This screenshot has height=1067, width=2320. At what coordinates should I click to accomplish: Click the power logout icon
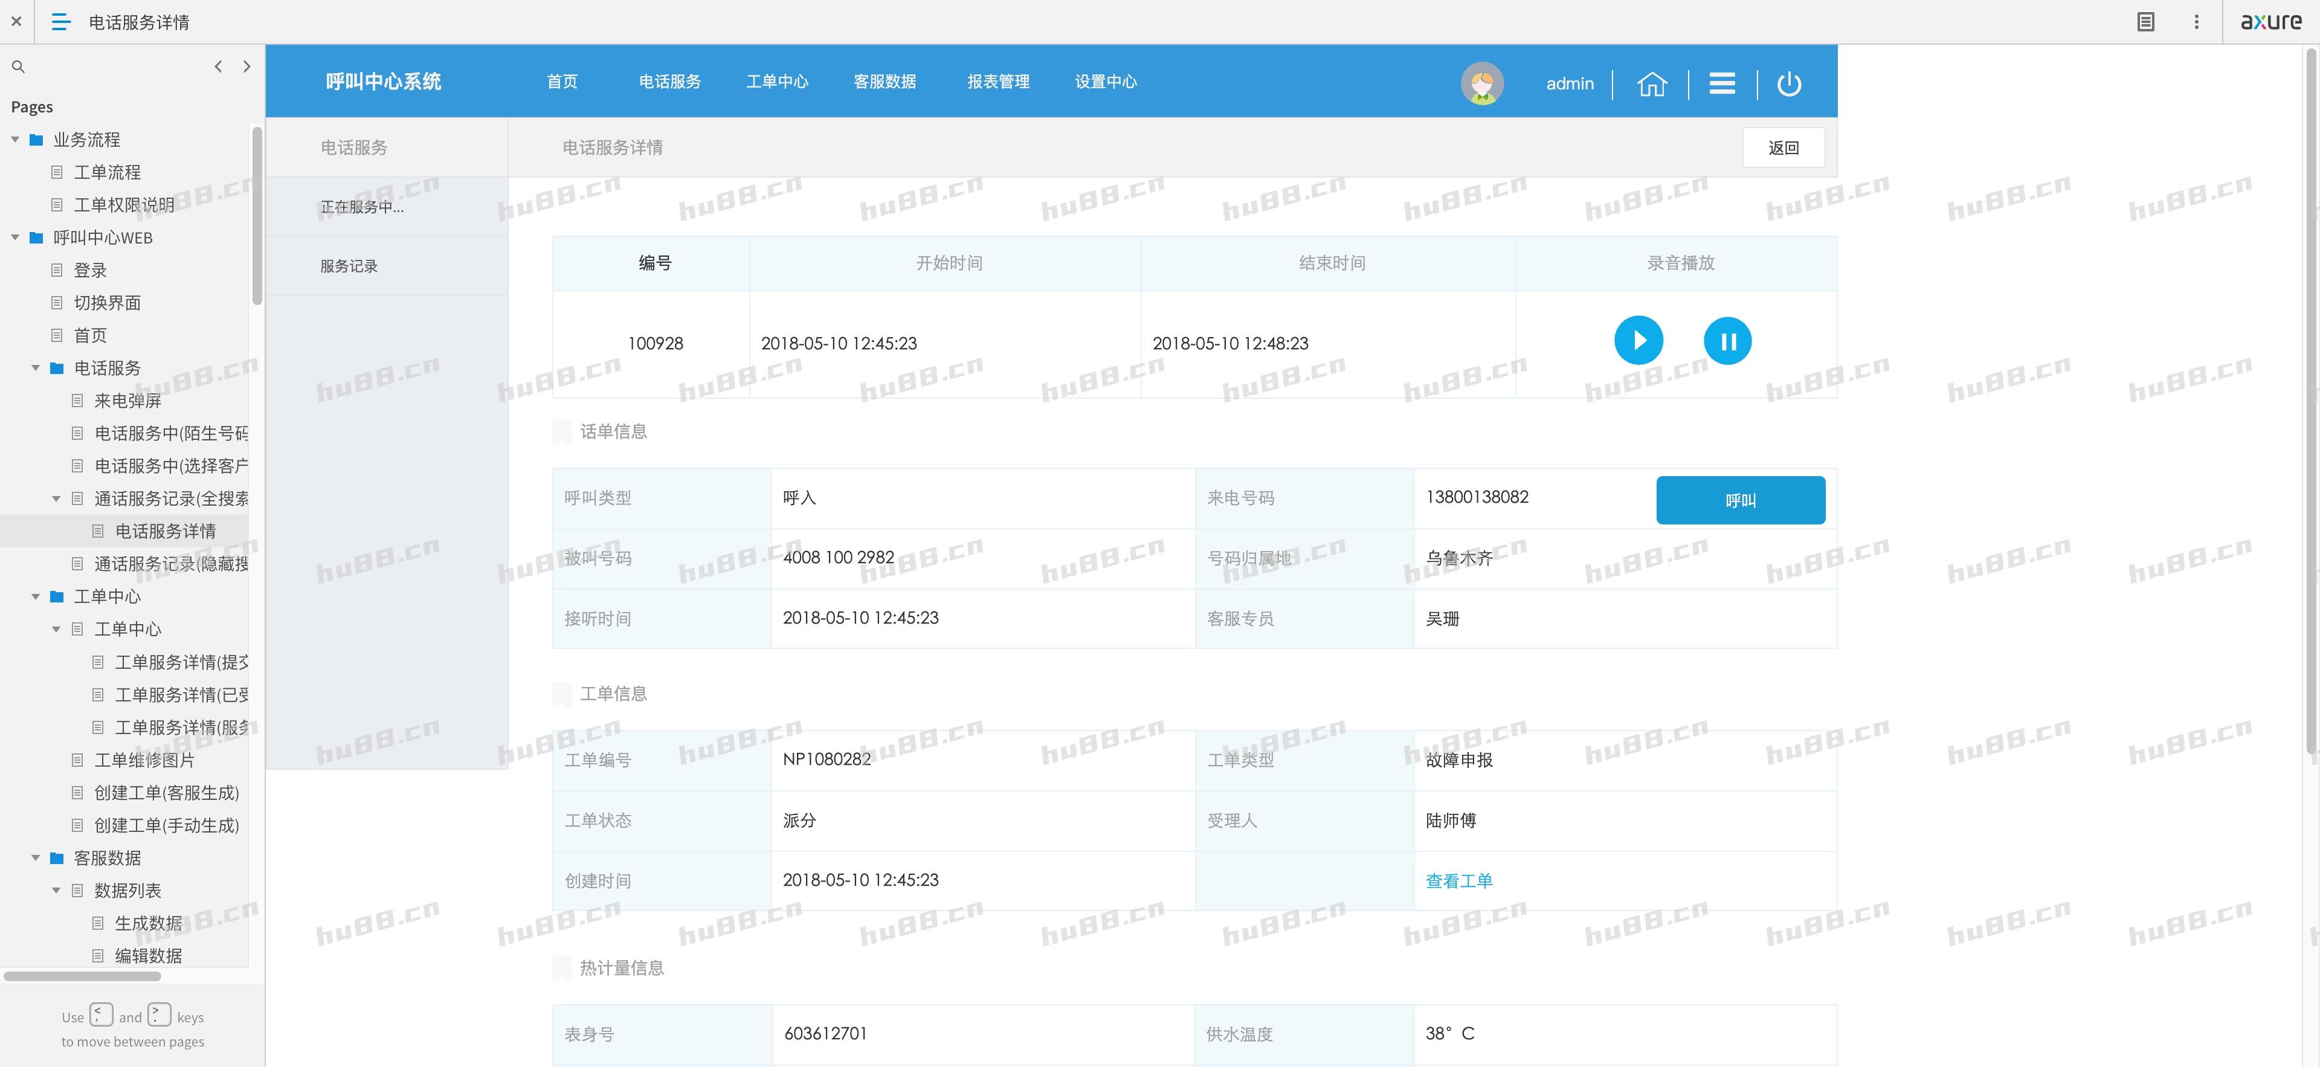coord(1788,84)
